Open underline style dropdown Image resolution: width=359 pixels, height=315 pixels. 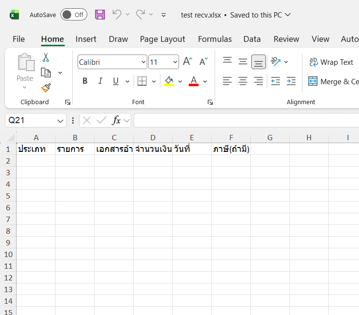[127, 81]
